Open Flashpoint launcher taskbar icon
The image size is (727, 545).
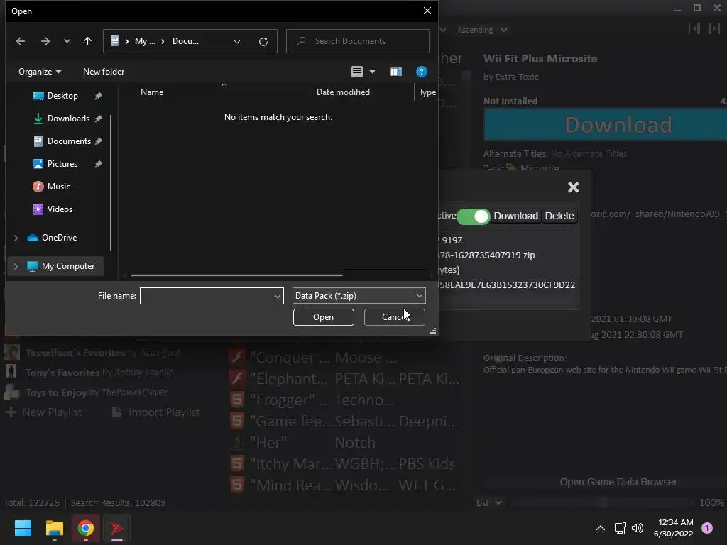[117, 528]
